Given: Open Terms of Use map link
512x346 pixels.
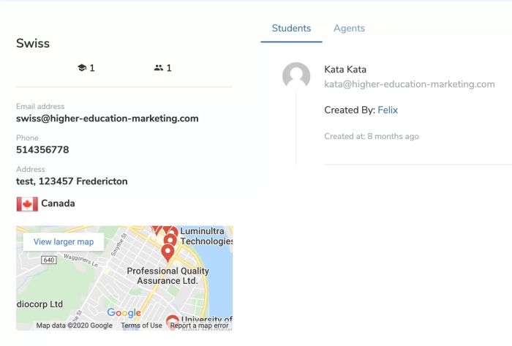Looking at the screenshot, I should coord(141,326).
